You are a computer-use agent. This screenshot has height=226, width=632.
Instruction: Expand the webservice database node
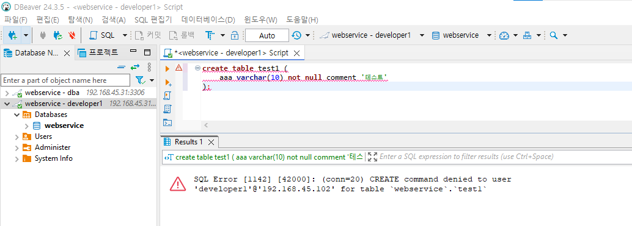pos(26,125)
